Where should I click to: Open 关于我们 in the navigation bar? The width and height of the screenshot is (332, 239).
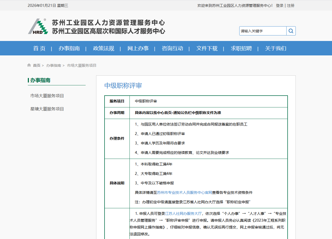pos(276,48)
